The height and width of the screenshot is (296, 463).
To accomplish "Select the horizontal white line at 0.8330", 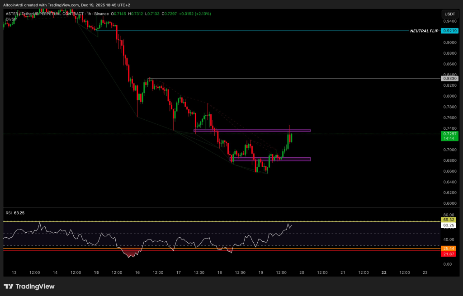I will coord(294,79).
